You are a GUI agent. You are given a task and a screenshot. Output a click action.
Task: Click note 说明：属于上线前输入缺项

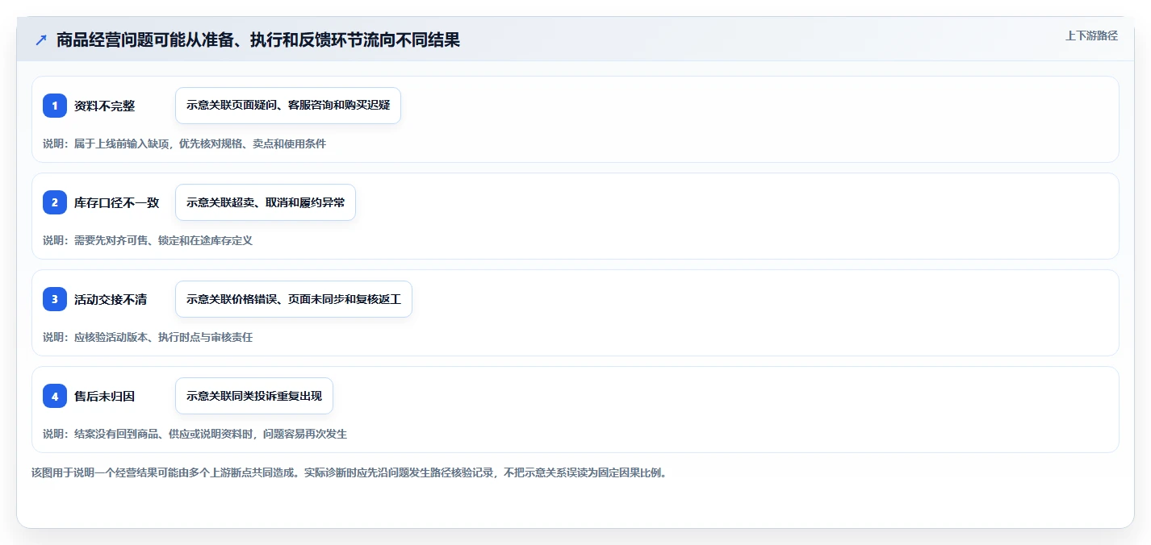pyautogui.click(x=184, y=144)
